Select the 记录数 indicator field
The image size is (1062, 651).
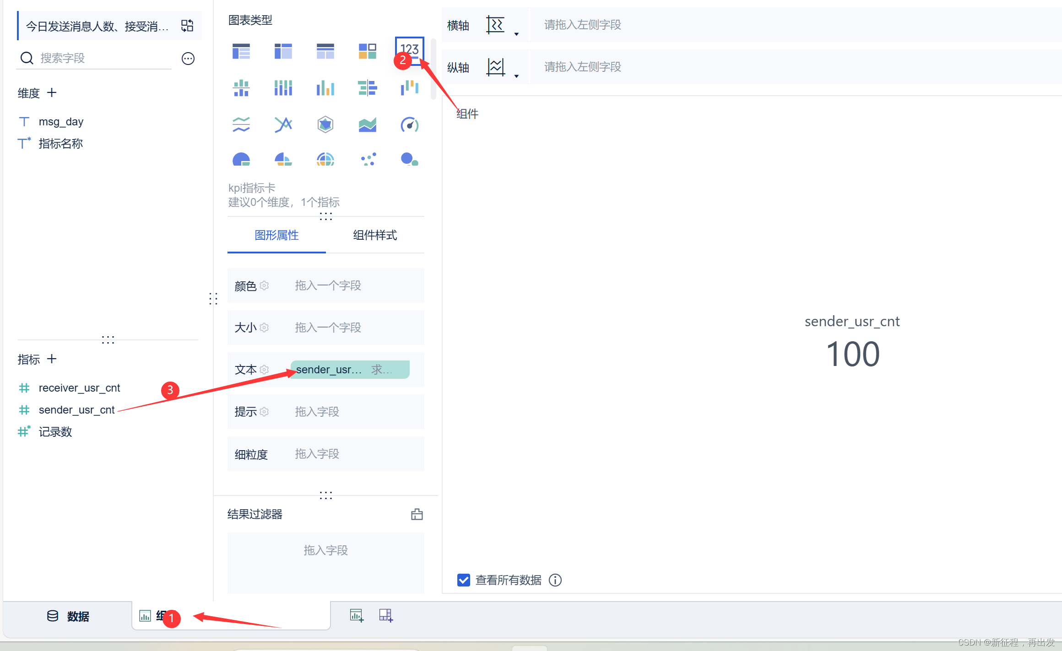coord(55,432)
